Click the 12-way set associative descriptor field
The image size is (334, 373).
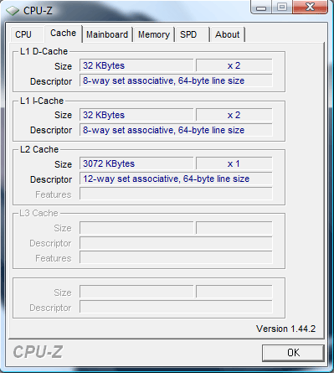pos(176,179)
